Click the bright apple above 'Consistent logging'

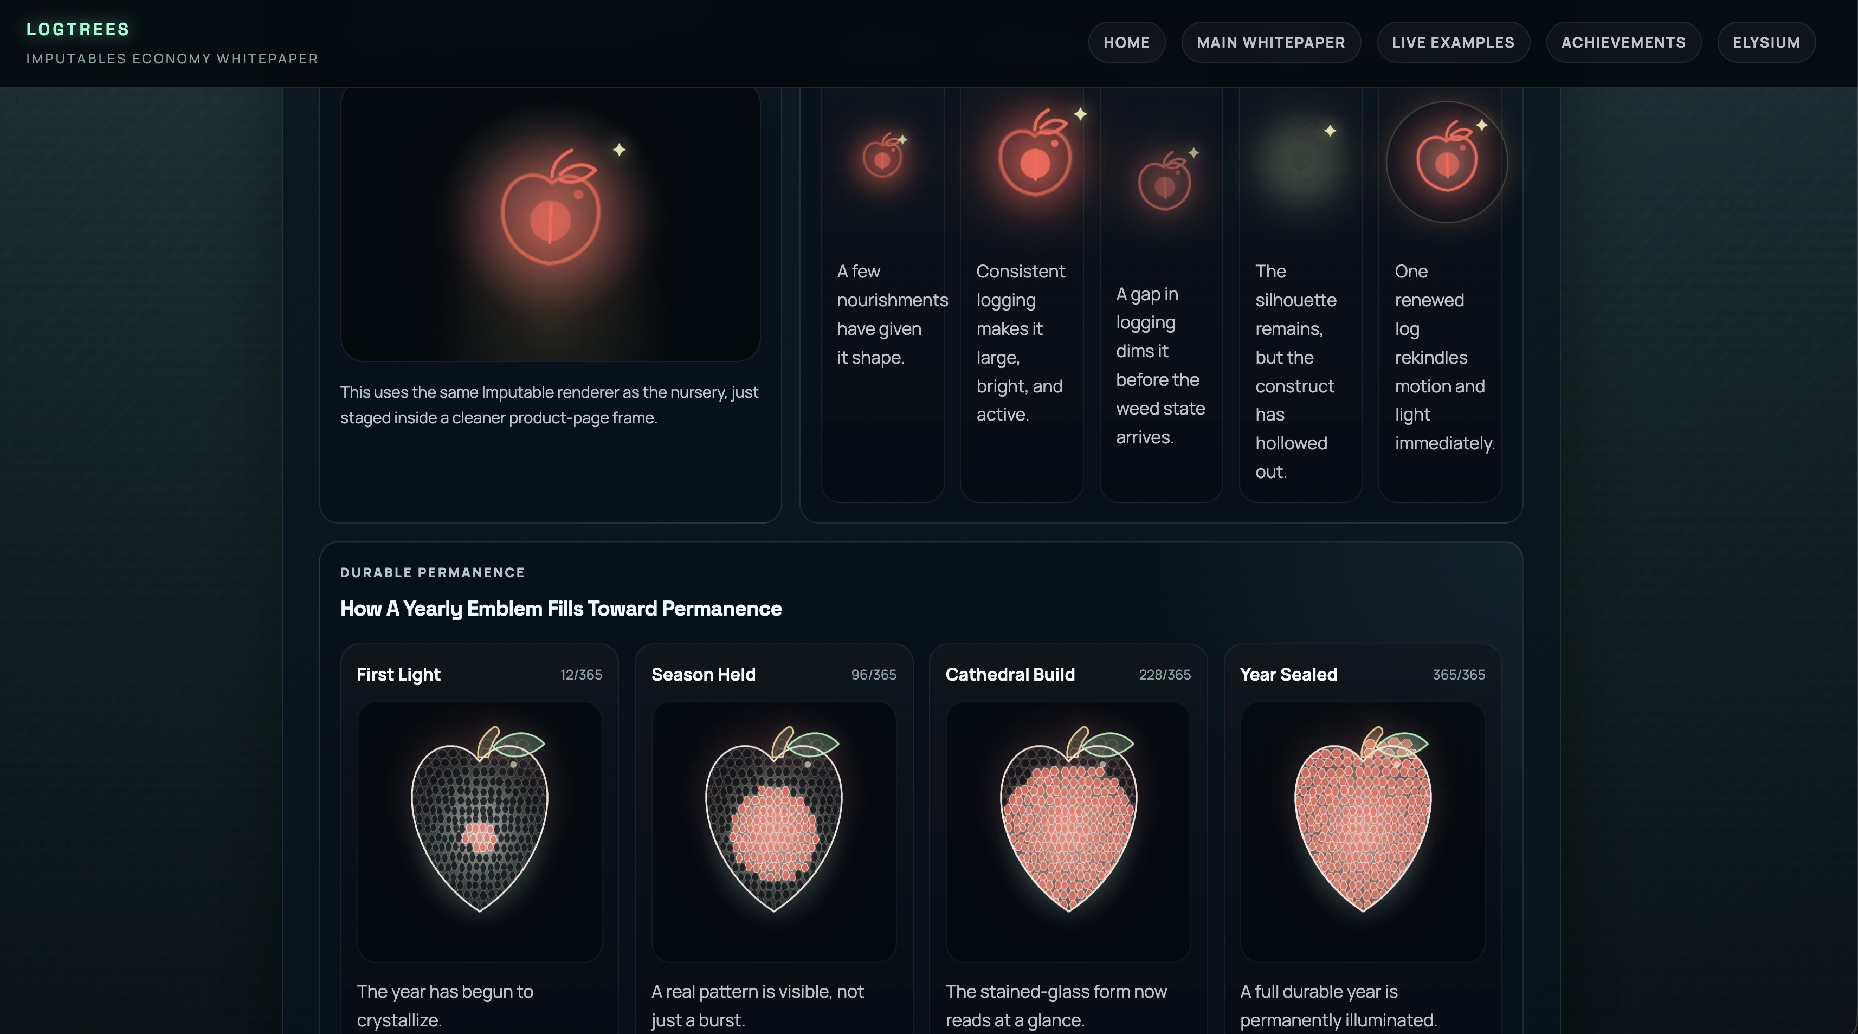click(1035, 153)
